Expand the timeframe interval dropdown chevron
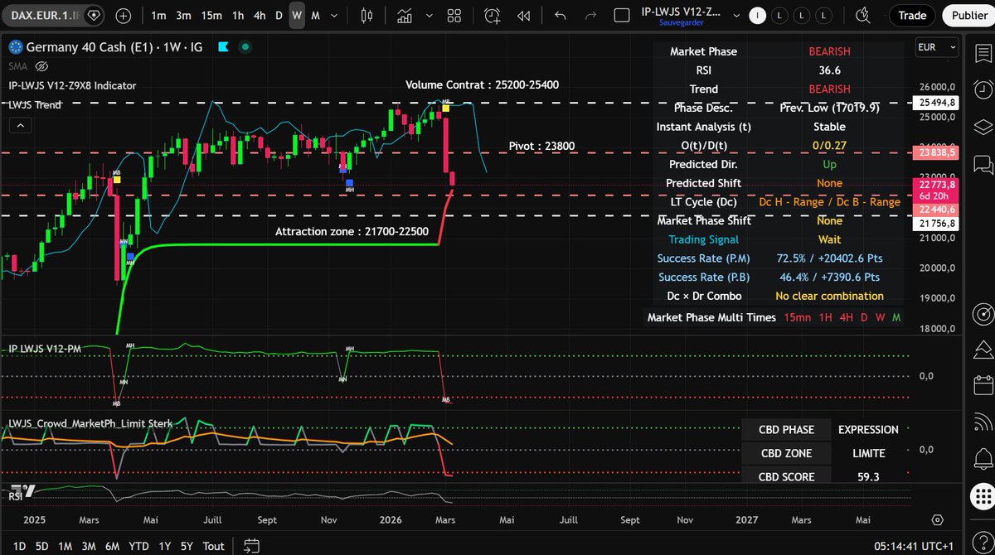Screen dimensions: 995x555 click(333, 15)
